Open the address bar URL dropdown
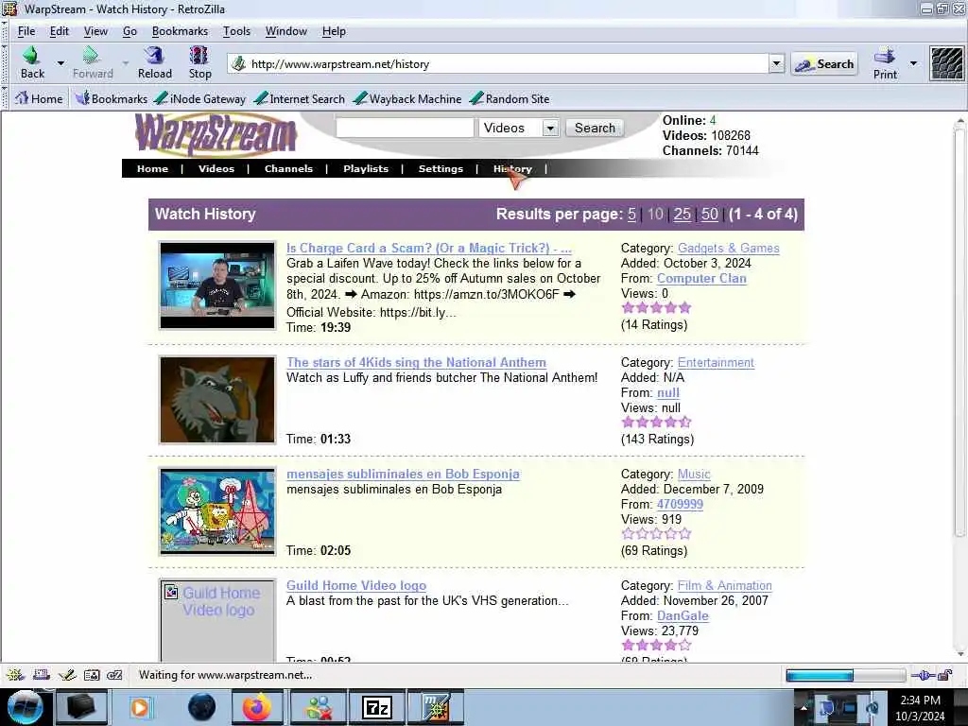This screenshot has height=726, width=968. (777, 63)
